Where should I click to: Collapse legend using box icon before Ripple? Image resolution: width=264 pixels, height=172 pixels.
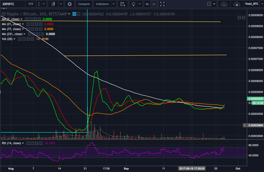(4, 14)
